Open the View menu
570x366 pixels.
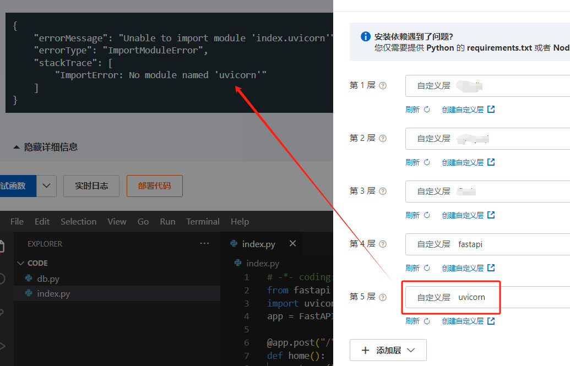pyautogui.click(x=117, y=221)
